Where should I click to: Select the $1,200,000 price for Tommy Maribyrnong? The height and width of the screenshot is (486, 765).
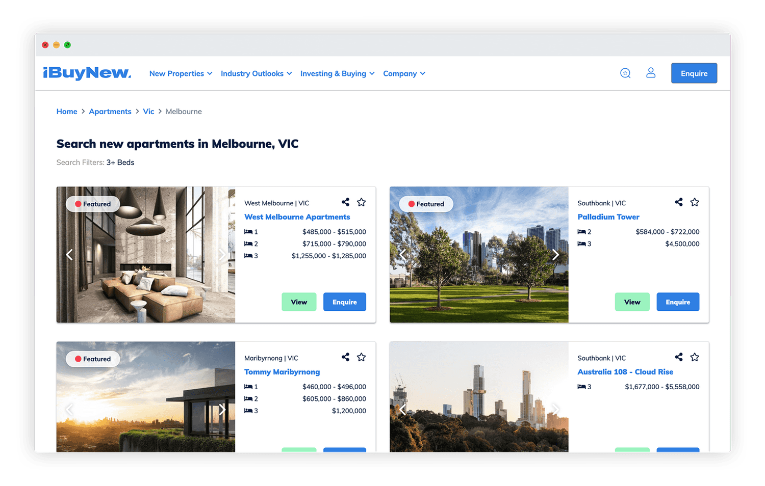tap(349, 411)
